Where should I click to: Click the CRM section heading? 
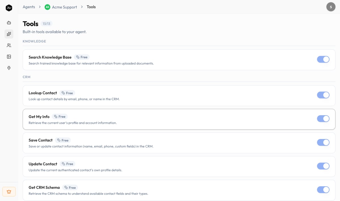coord(27,77)
